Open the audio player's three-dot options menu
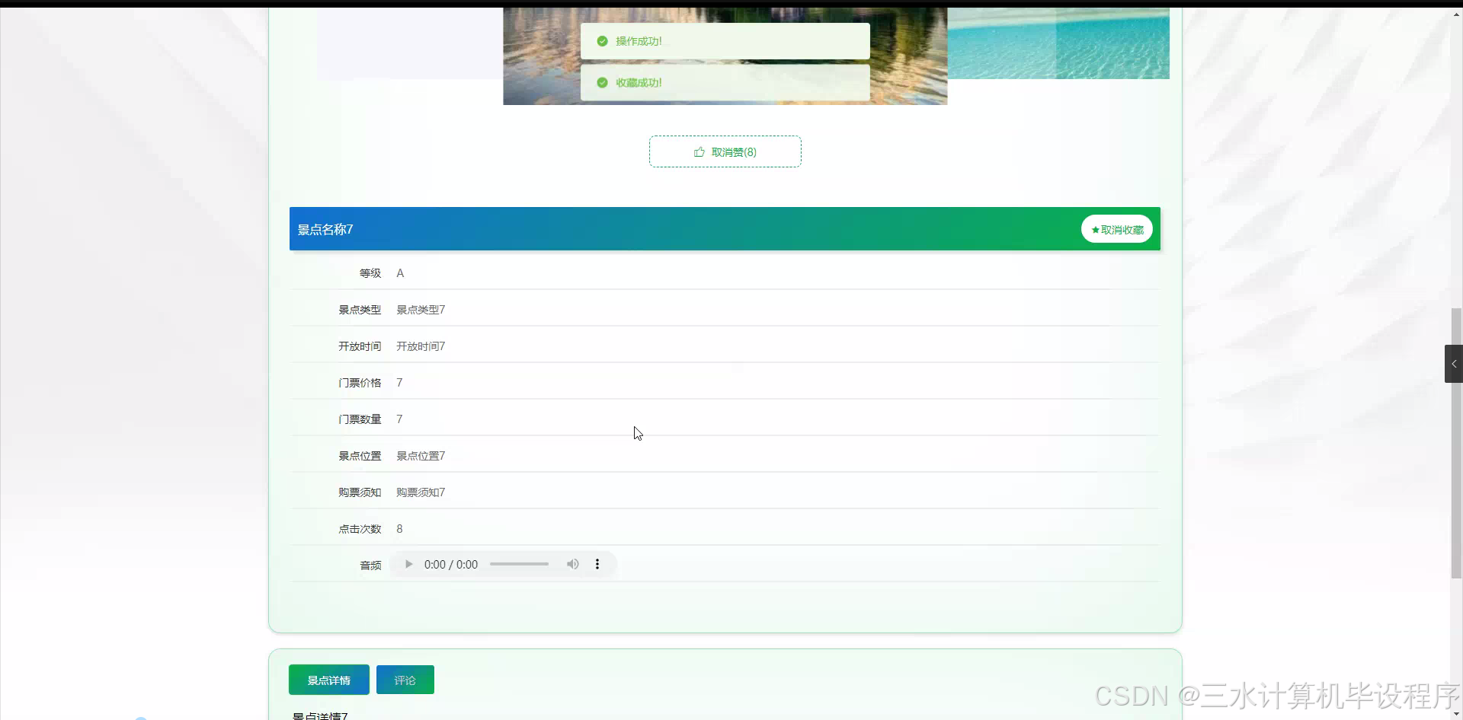This screenshot has height=720, width=1463. coord(597,564)
